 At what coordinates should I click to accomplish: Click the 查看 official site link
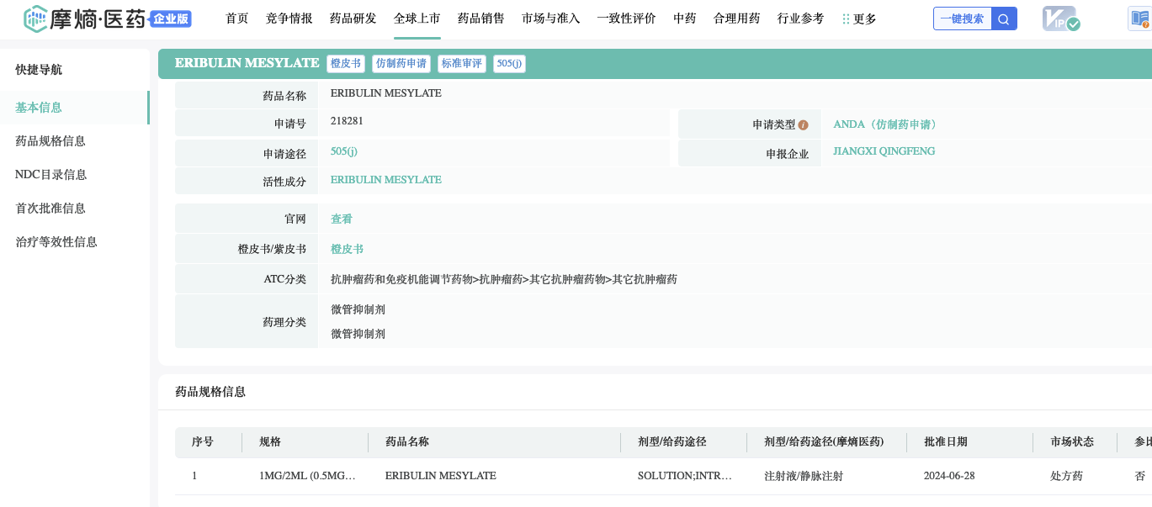pos(342,219)
